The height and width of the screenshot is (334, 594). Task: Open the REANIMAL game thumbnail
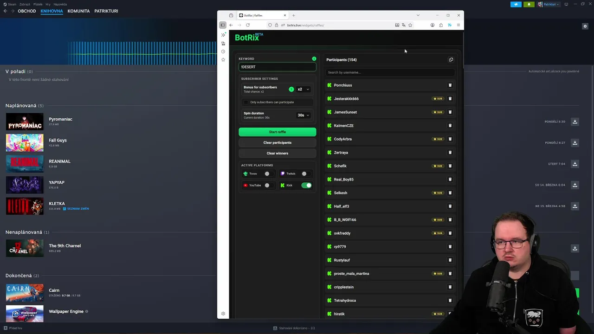click(25, 164)
